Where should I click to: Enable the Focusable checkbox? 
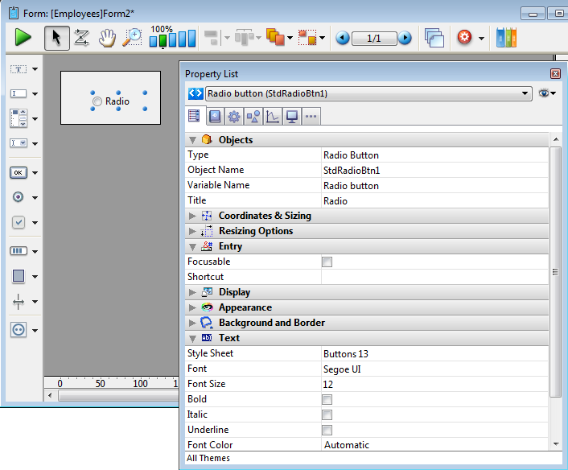pos(327,262)
